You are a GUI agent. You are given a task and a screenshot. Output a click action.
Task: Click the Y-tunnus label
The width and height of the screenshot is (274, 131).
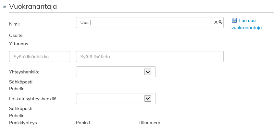(19, 44)
